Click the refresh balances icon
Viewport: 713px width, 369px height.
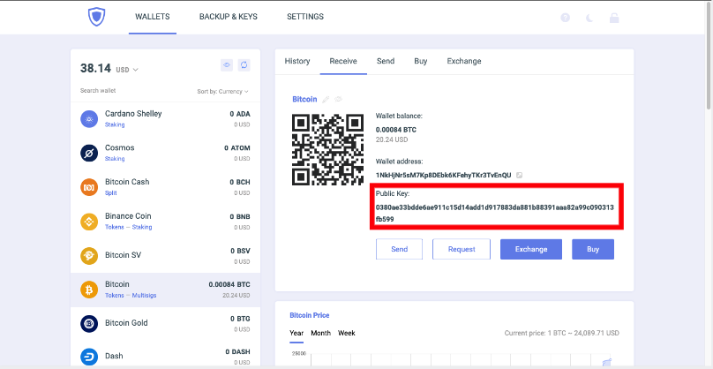[x=244, y=65]
